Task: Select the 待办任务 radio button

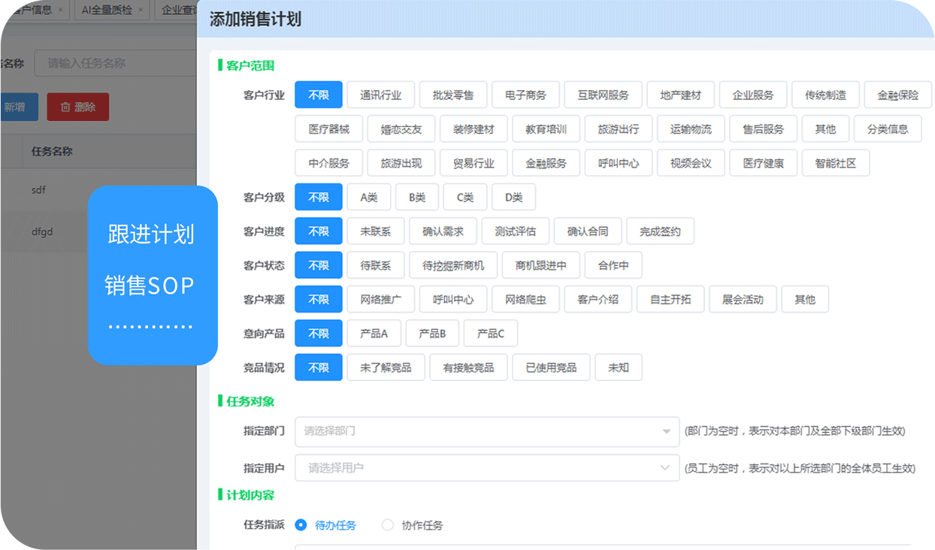Action: coord(301,525)
